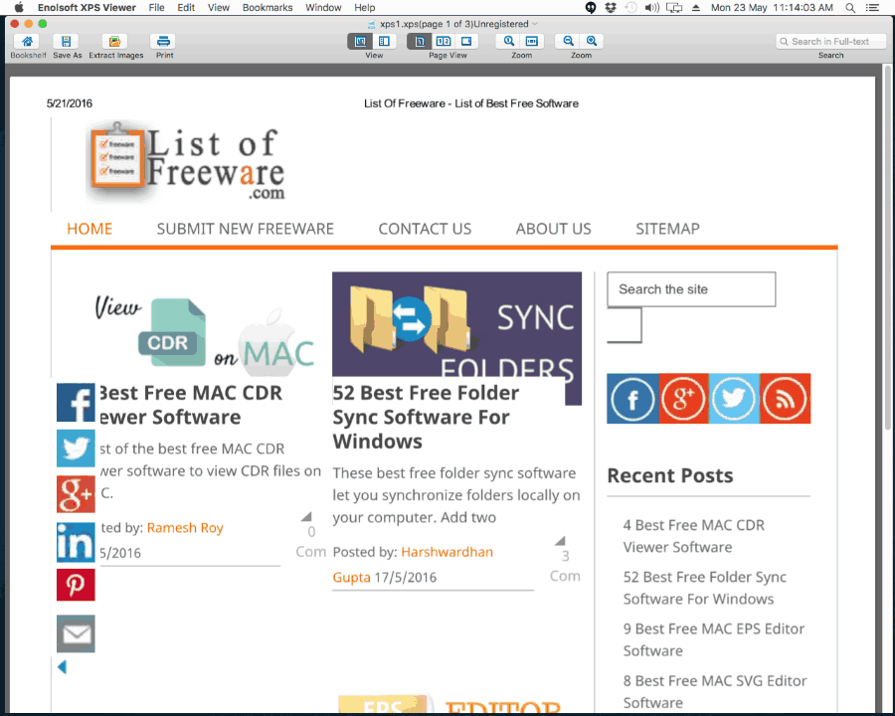Select the first View mode button
The height and width of the screenshot is (716, 895).
(360, 41)
